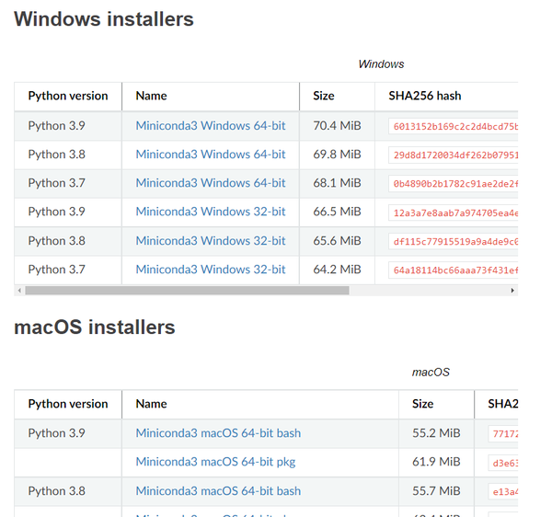
Task: Open the Python 3.8 Miniconda3 Windows 32-bit link
Action: pyautogui.click(x=211, y=241)
